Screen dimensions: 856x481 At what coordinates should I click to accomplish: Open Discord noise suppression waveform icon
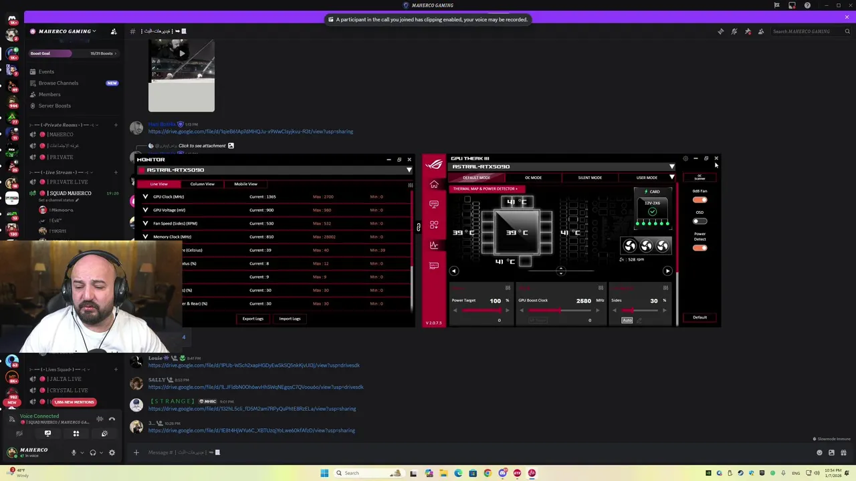click(100, 419)
